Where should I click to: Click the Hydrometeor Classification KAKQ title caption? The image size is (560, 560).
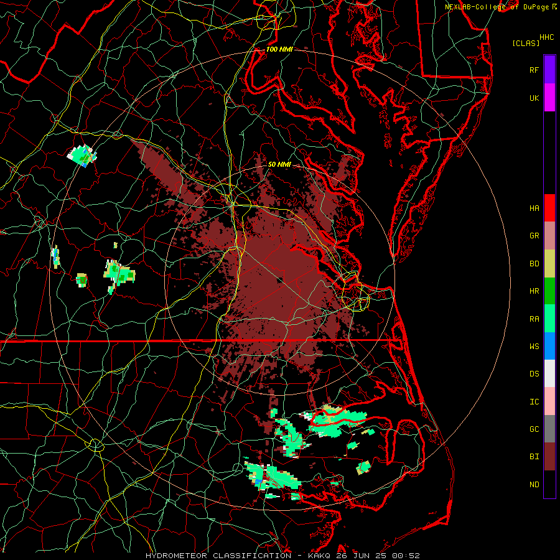point(282,556)
